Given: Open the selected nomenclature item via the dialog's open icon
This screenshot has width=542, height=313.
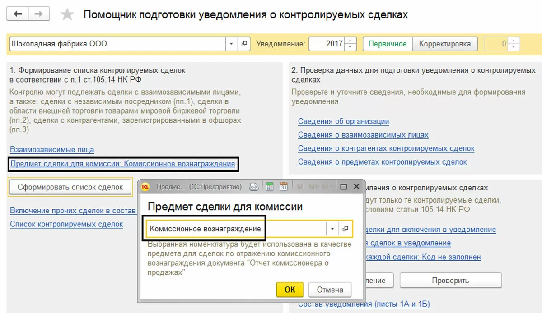Looking at the screenshot, I should pyautogui.click(x=346, y=229).
